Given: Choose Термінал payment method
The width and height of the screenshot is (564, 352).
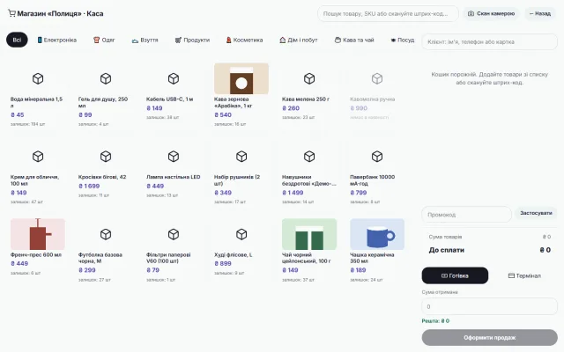Looking at the screenshot, I should (x=524, y=275).
